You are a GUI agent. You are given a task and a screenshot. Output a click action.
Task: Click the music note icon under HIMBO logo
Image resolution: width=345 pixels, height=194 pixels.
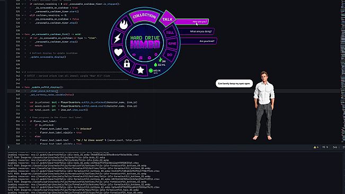point(141,58)
